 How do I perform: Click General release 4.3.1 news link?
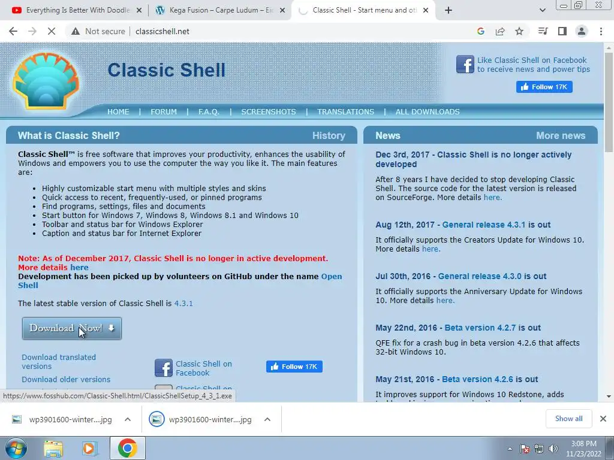[484, 225]
